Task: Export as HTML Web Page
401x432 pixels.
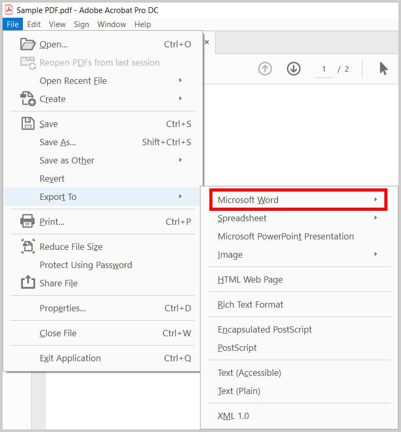Action: (x=299, y=279)
